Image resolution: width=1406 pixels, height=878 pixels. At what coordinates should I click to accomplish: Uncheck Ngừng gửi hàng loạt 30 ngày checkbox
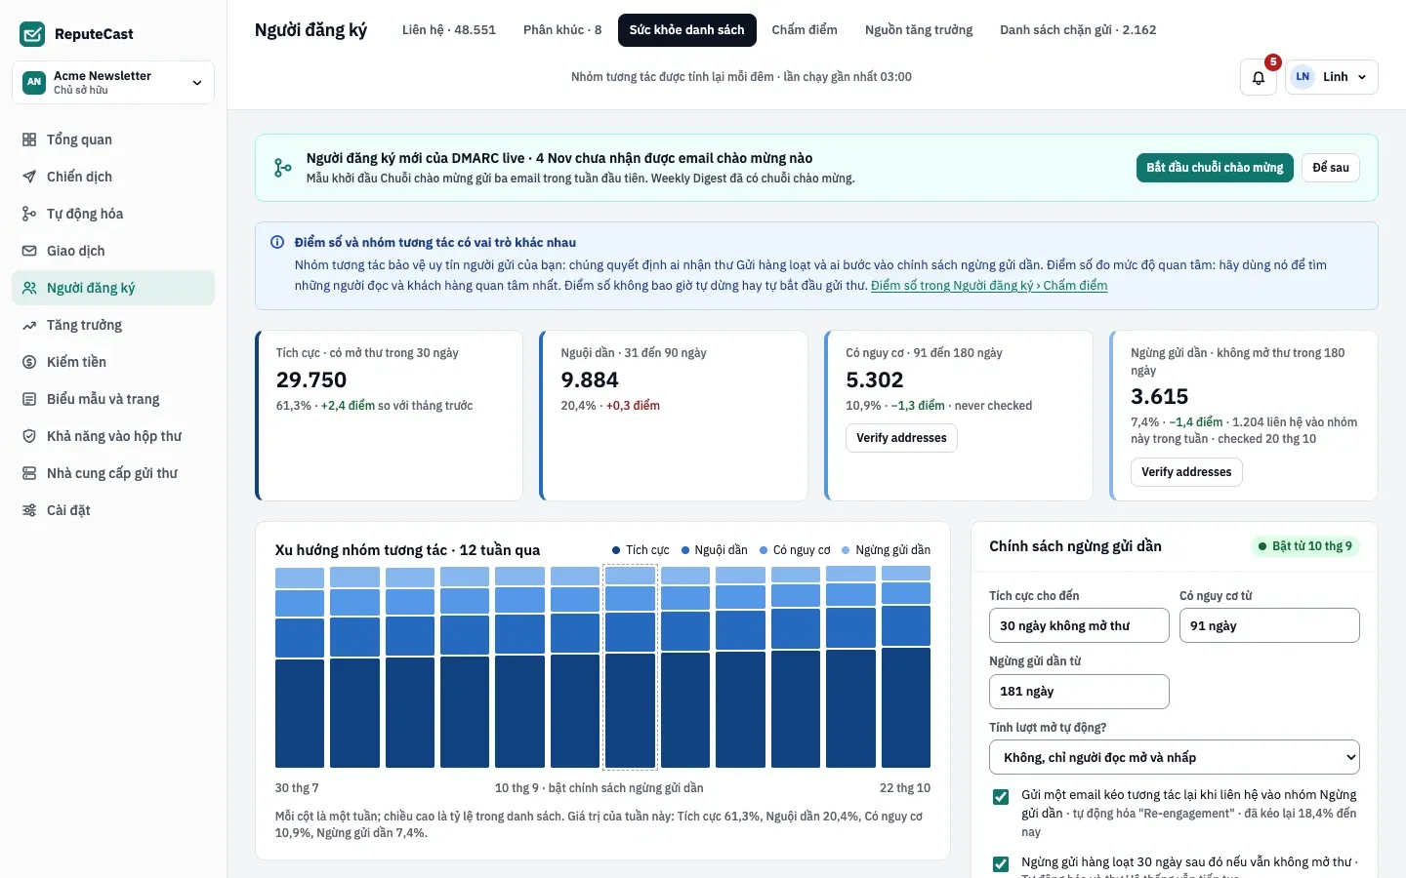[1001, 864]
